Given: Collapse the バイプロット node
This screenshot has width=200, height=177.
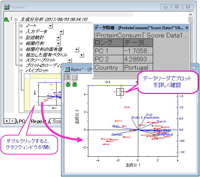Looking at the screenshot, I should (x=21, y=71).
